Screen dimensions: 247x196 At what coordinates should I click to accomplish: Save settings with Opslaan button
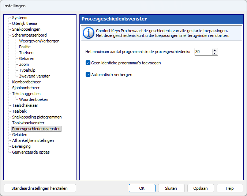tap(201, 188)
